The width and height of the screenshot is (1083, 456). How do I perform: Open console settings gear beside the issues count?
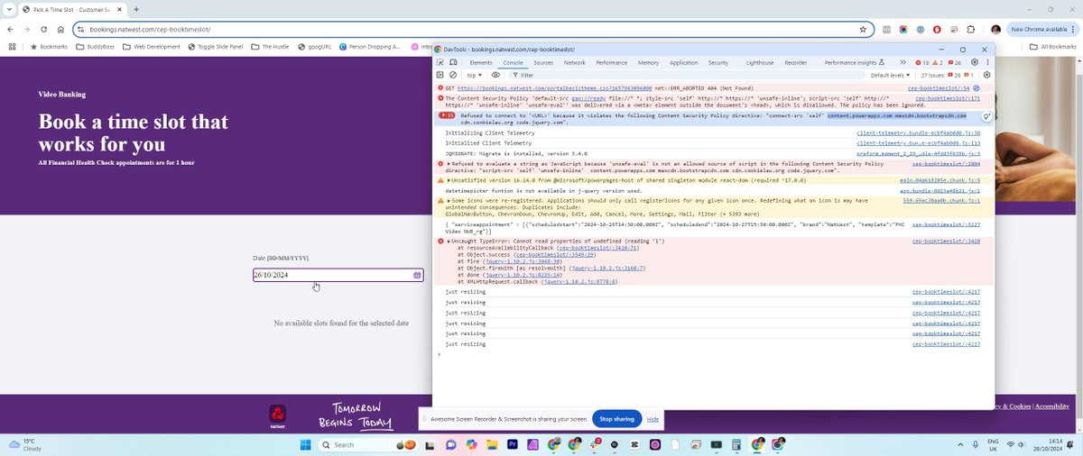coord(986,75)
